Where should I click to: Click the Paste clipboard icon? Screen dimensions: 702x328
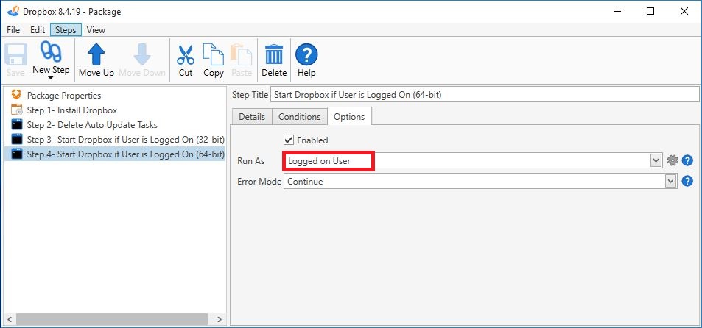coord(242,54)
